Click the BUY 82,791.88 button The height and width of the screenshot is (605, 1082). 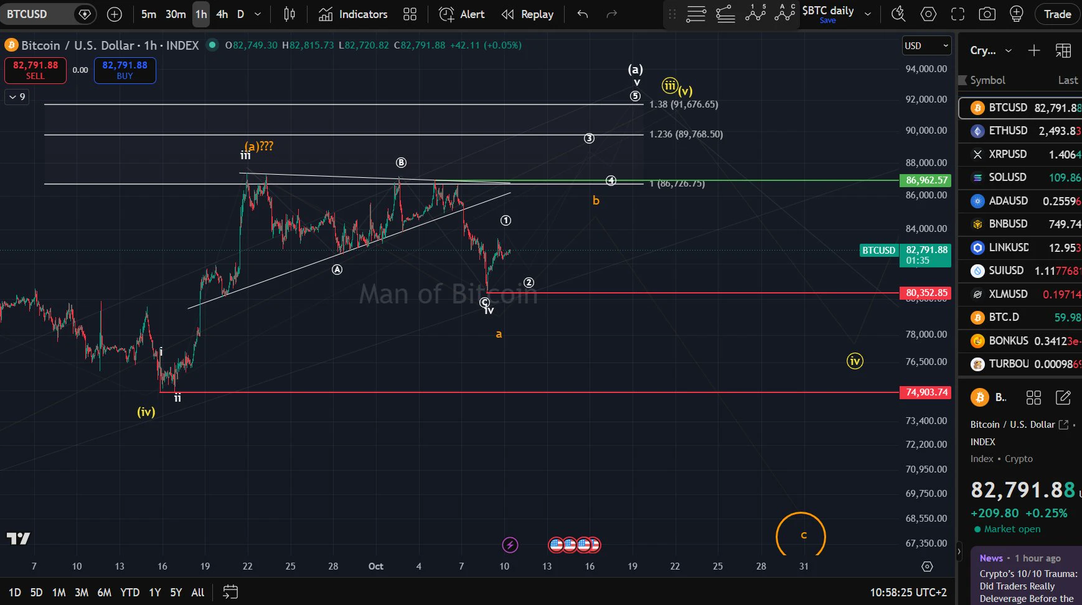[125, 70]
